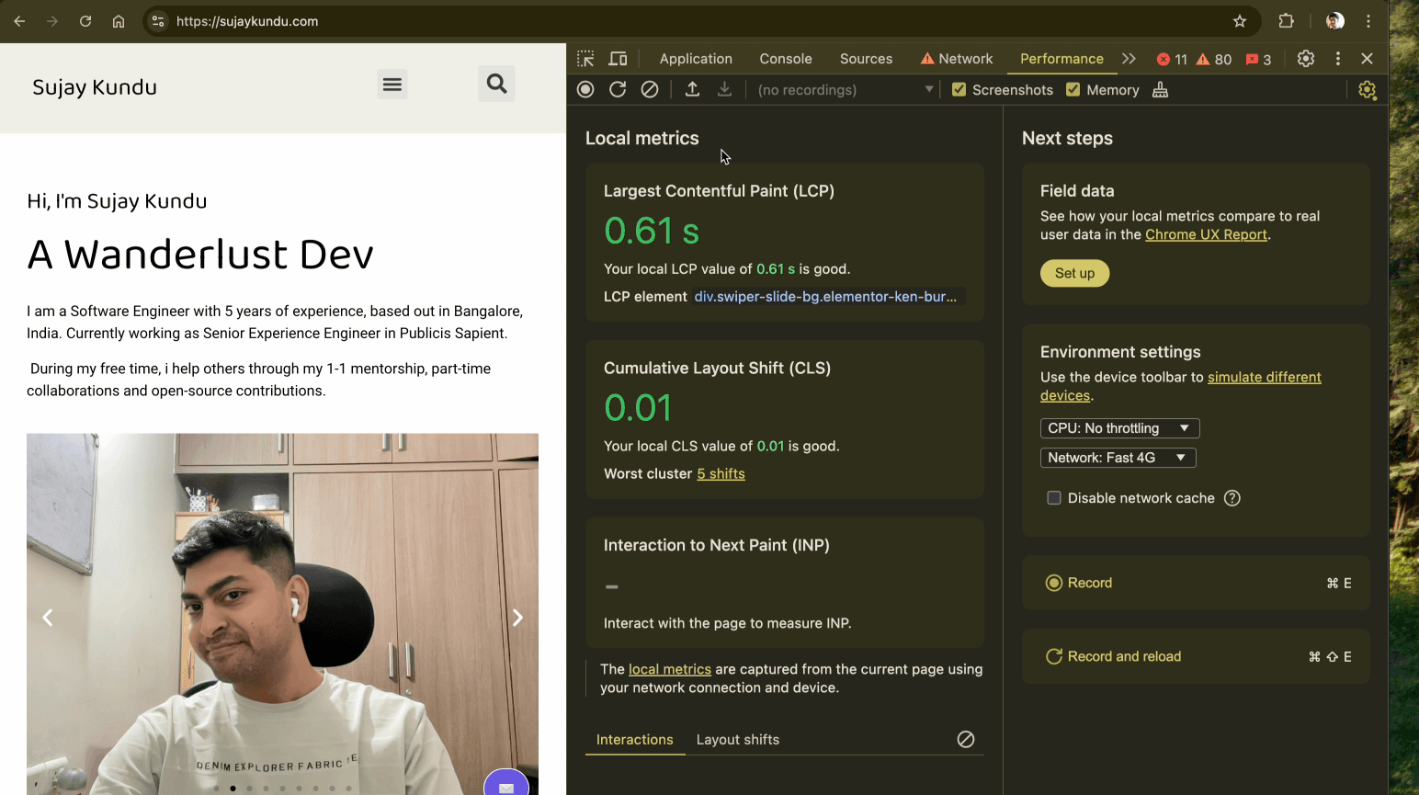Collect garbage with the broom icon
Viewport: 1419px width, 795px height.
click(x=1160, y=90)
